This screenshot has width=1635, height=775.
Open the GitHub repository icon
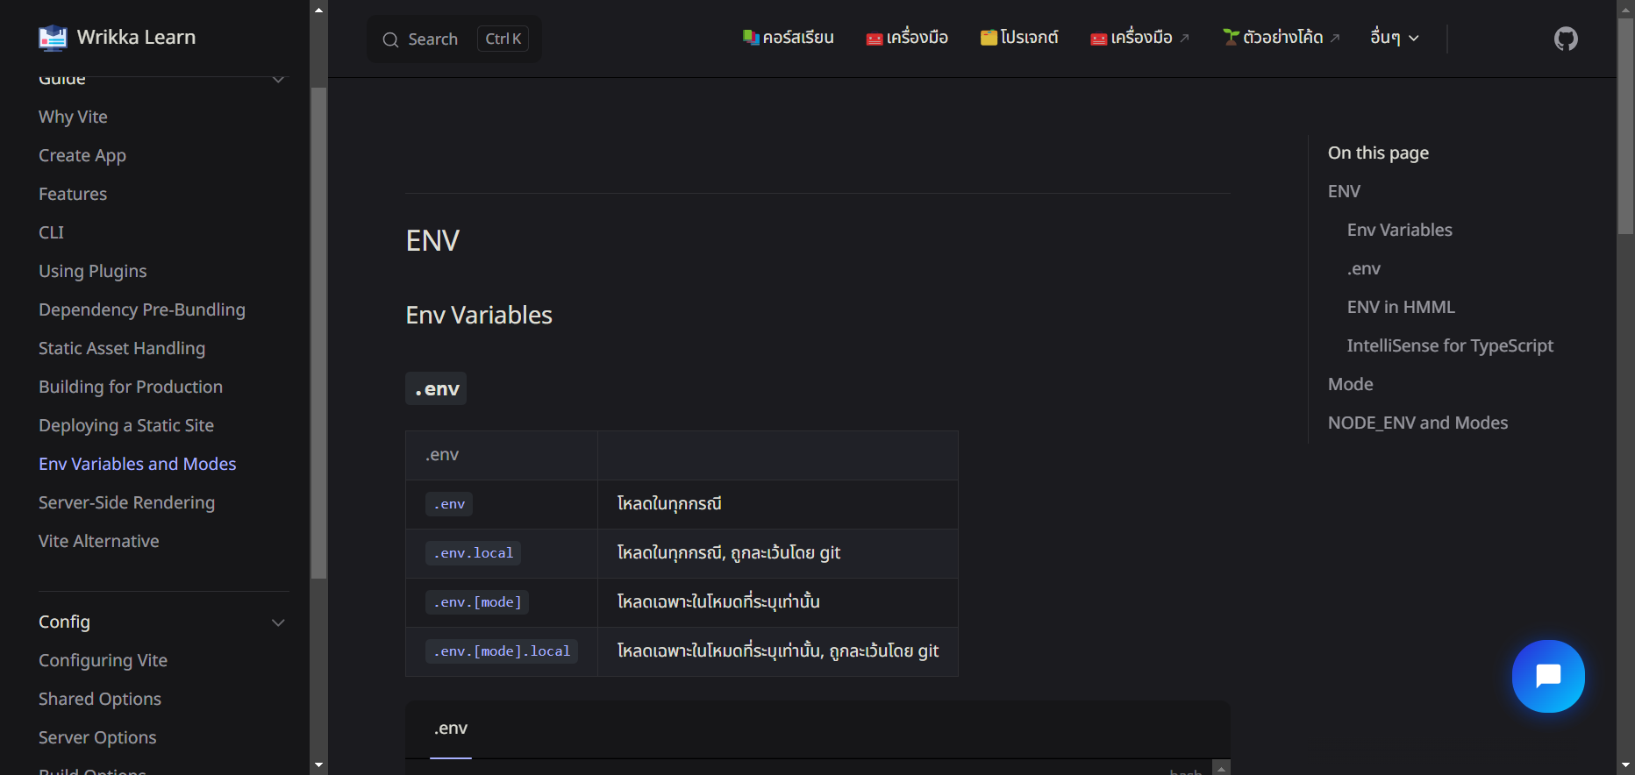coord(1566,39)
